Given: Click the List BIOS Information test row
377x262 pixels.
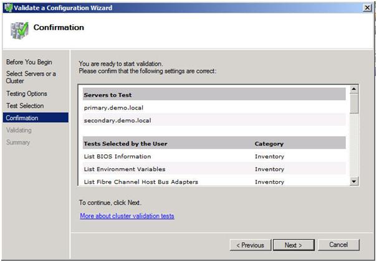Looking at the screenshot, I should point(117,156).
